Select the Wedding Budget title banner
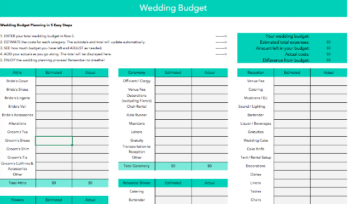The width and height of the screenshot is (350, 204). click(x=173, y=8)
